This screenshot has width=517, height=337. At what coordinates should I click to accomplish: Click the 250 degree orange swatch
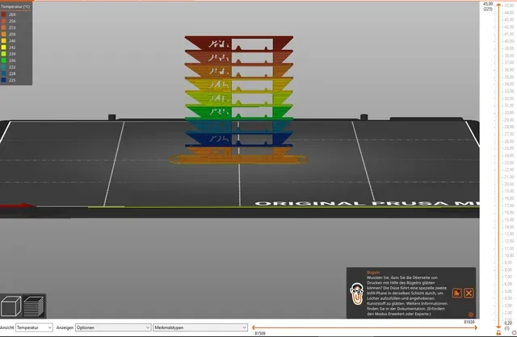click(x=3, y=34)
